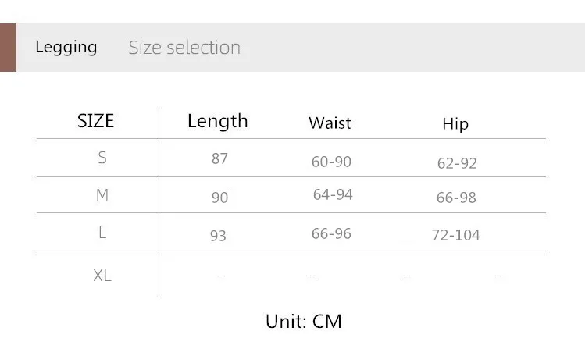Click the hip range 66-98
This screenshot has width=585, height=356.
pyautogui.click(x=456, y=198)
